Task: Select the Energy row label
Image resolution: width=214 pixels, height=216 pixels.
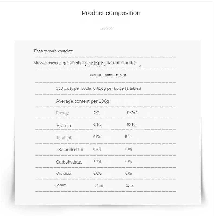Action: (x=62, y=113)
